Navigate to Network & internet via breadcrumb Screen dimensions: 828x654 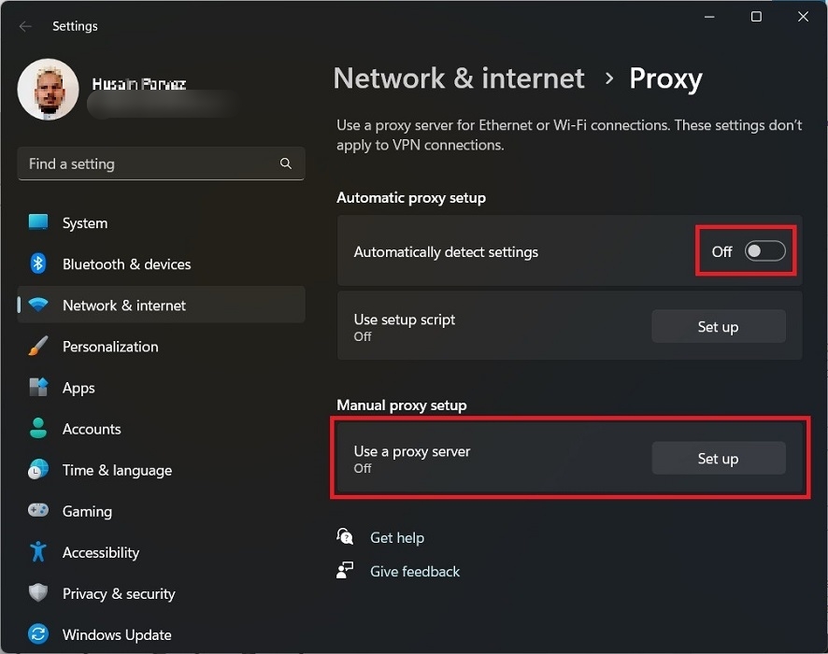pos(459,78)
